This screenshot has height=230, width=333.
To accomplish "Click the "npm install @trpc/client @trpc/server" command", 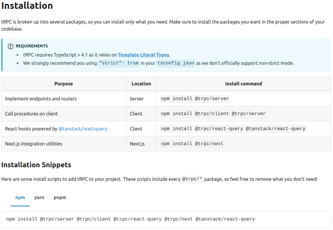I will pos(213,114).
